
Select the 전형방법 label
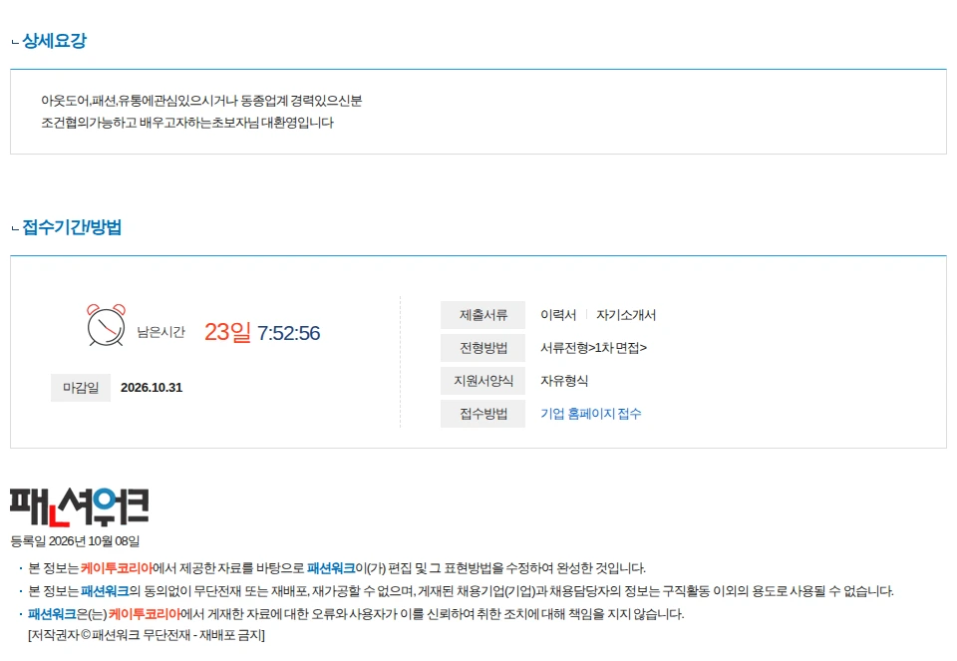482,348
